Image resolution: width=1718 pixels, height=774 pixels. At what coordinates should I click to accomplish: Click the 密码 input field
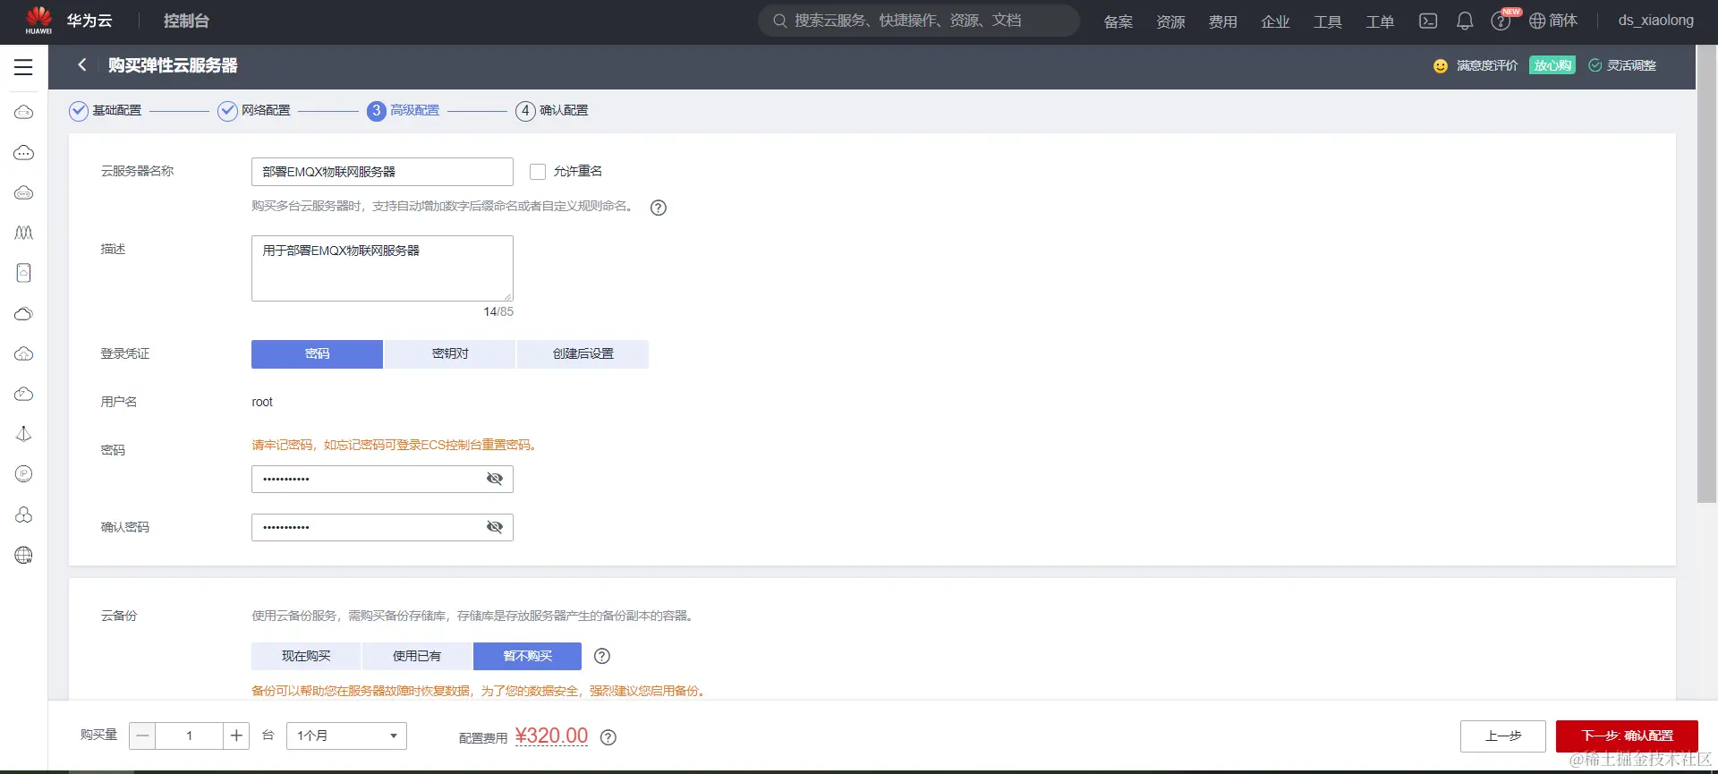click(x=382, y=479)
